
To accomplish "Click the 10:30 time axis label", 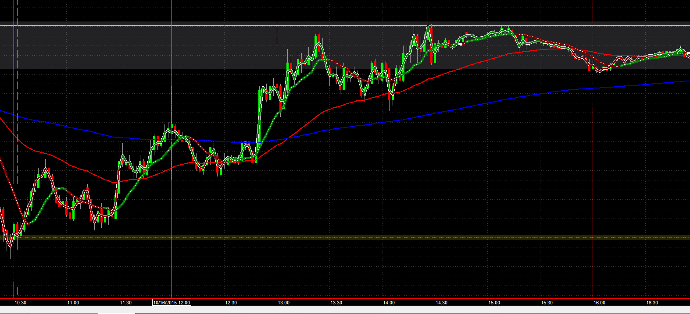I will (x=20, y=303).
